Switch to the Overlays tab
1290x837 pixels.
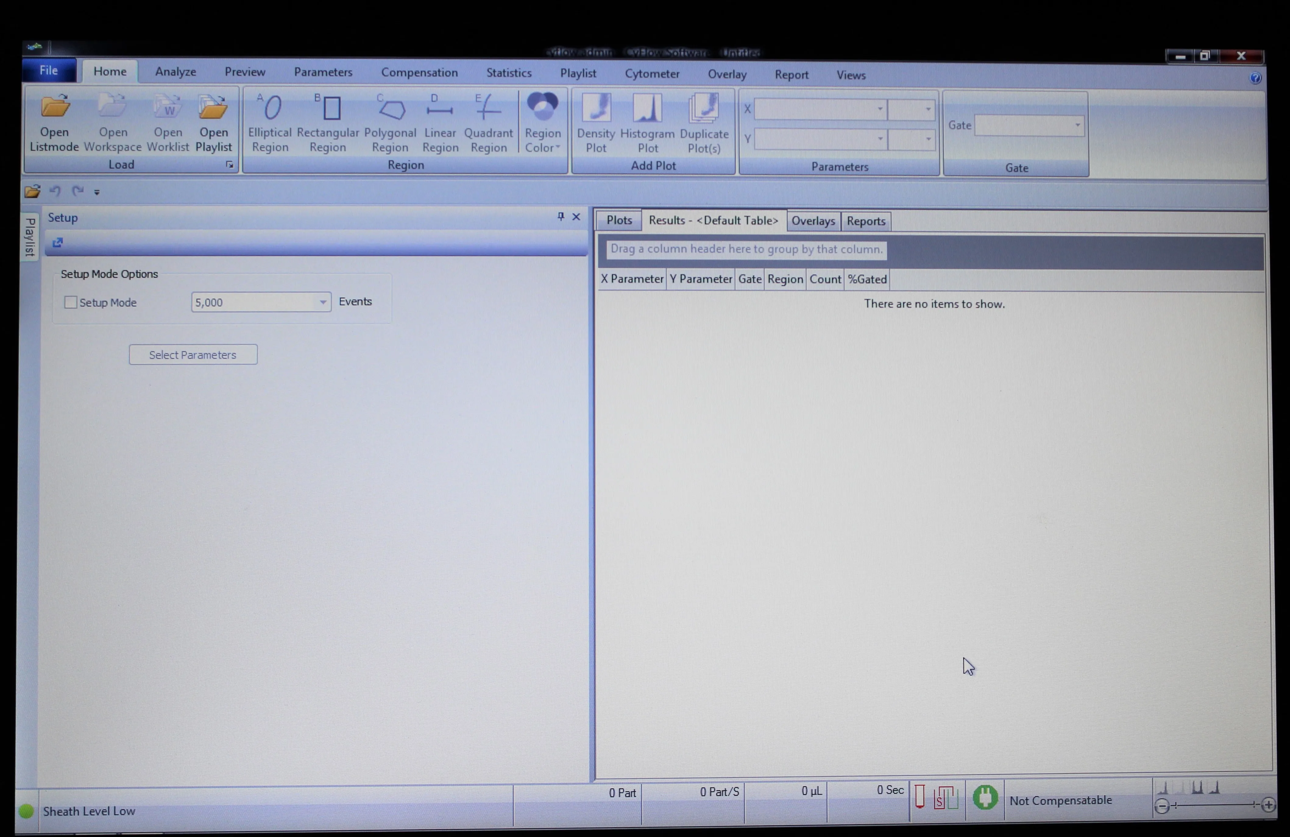point(813,221)
